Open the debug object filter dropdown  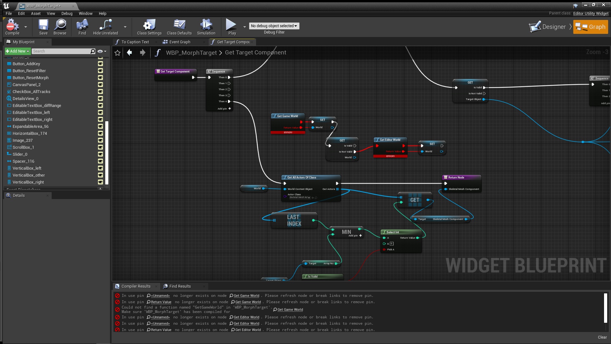coord(274,26)
